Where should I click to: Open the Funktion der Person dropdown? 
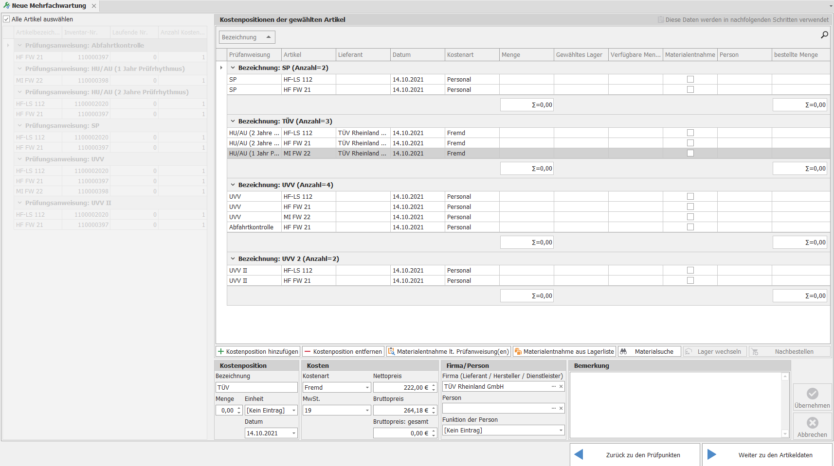[x=561, y=431]
